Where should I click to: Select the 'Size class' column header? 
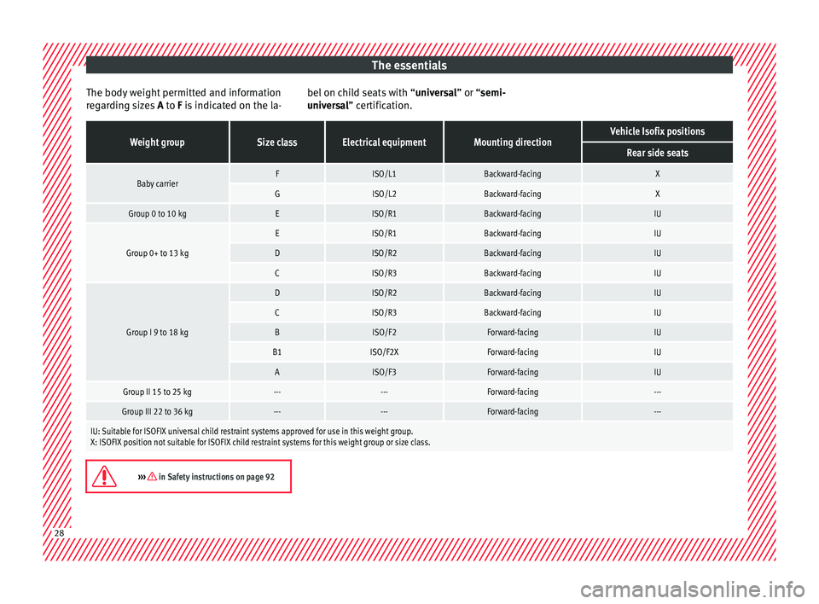tap(278, 142)
